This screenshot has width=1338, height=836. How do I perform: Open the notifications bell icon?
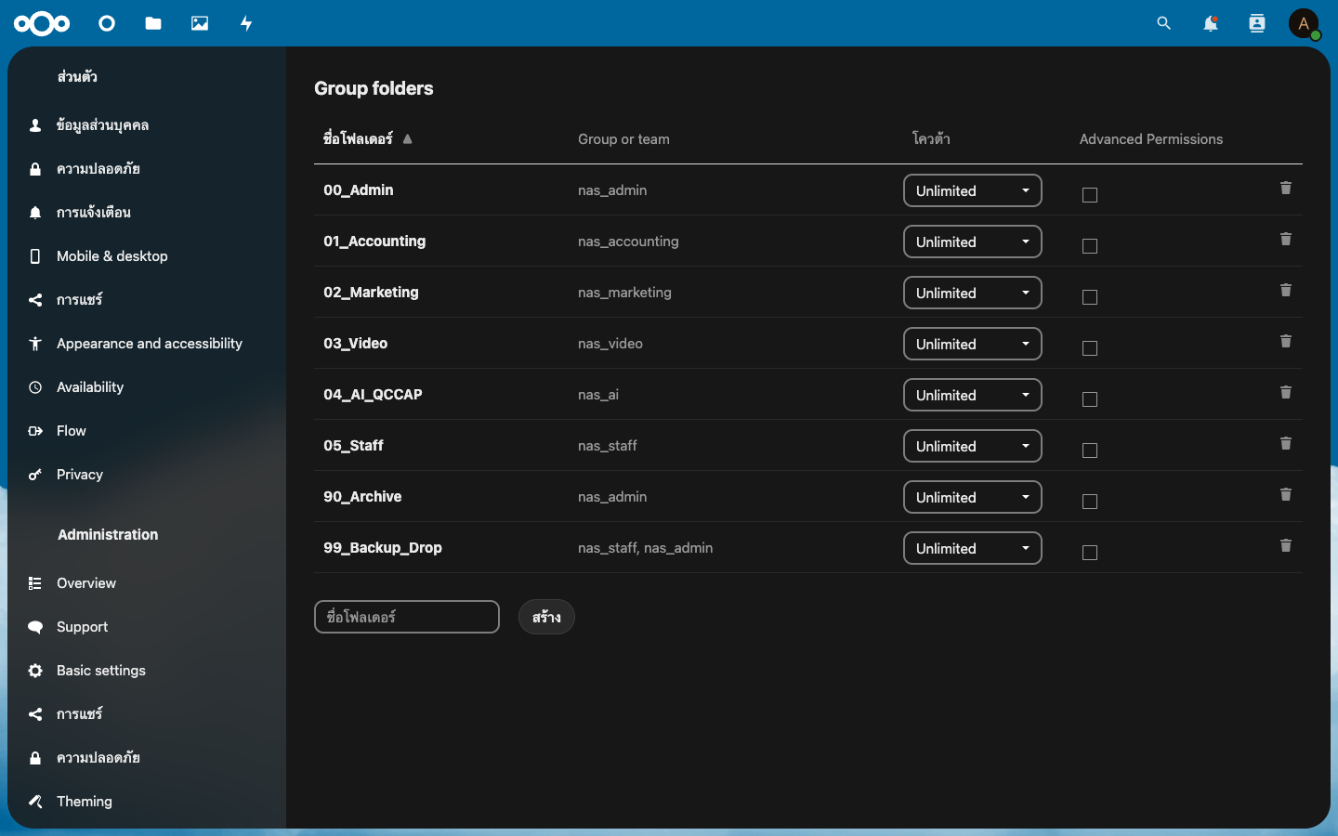1210,23
